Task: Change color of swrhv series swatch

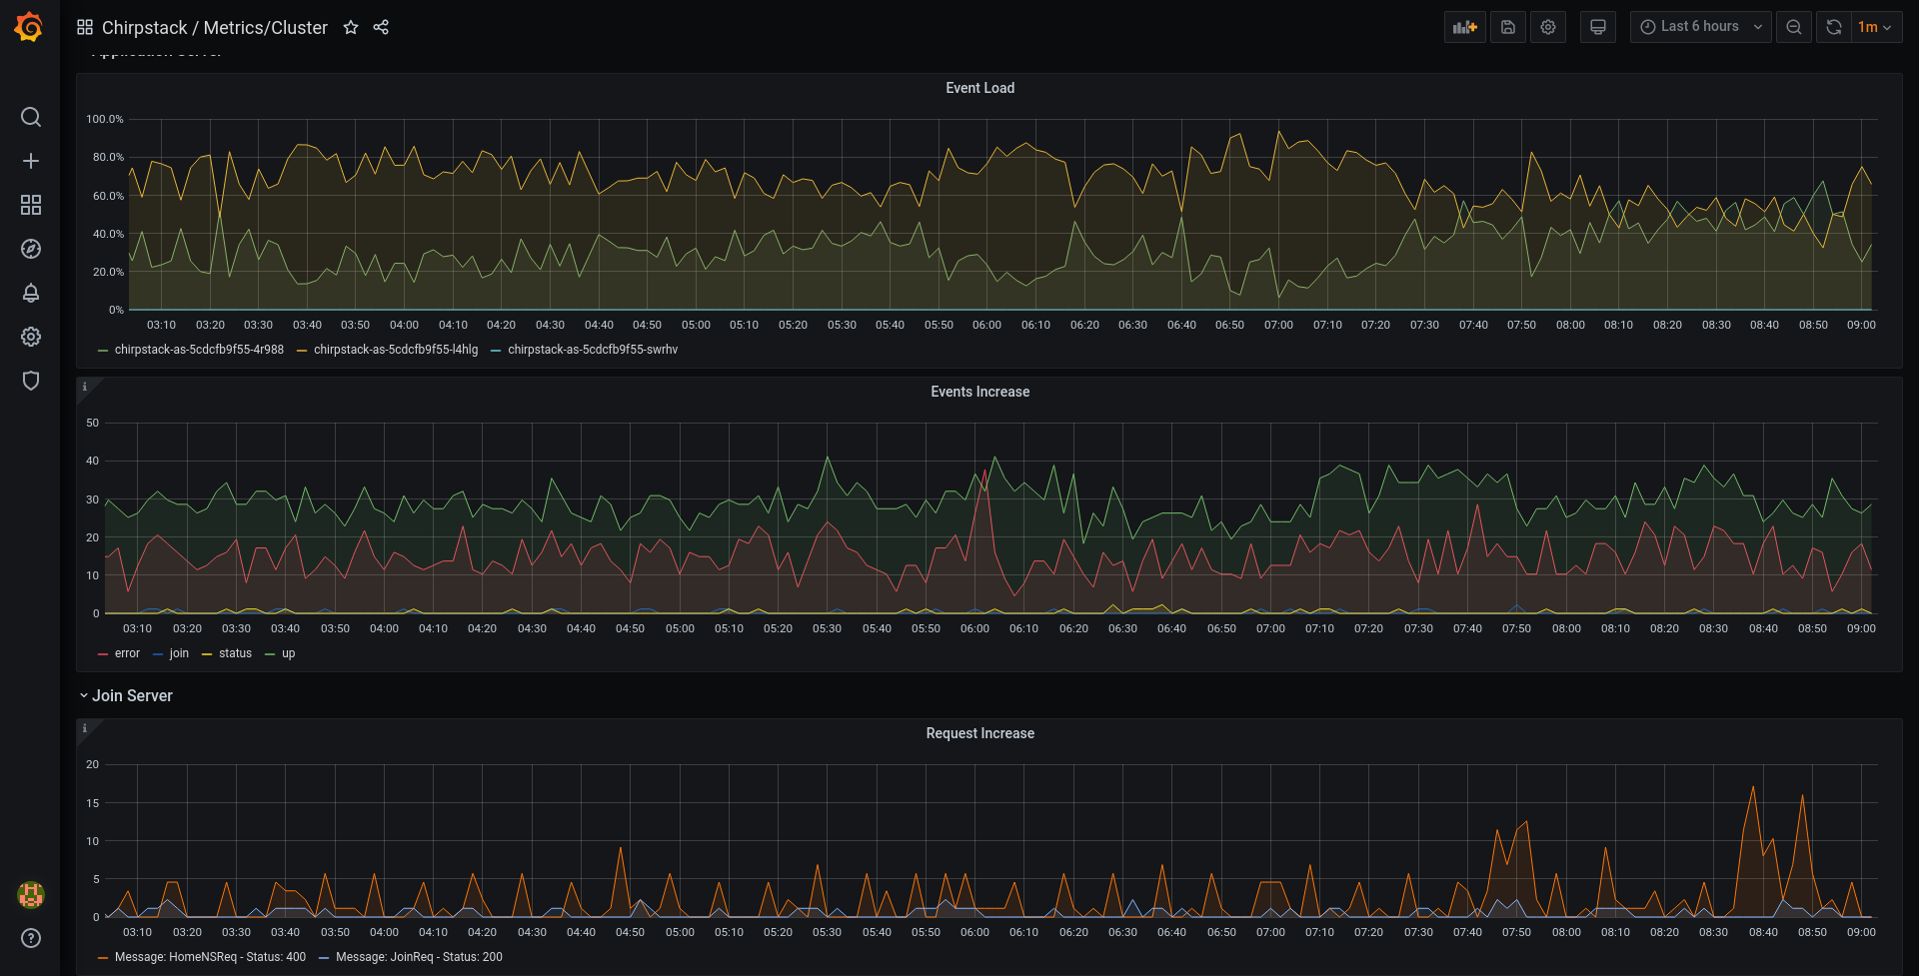Action: [x=496, y=351]
